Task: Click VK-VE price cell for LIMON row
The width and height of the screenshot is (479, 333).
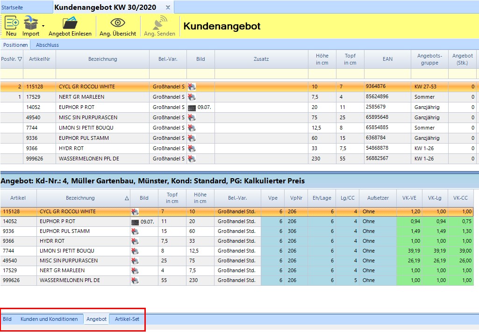Action: (x=409, y=251)
